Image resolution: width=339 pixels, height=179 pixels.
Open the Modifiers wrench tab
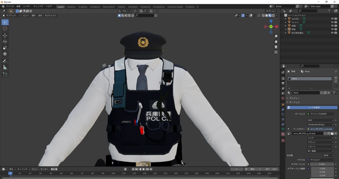283,110
